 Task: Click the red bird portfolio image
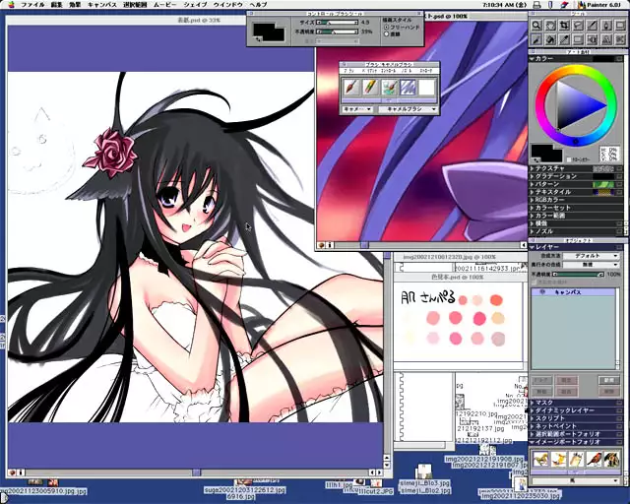593,458
